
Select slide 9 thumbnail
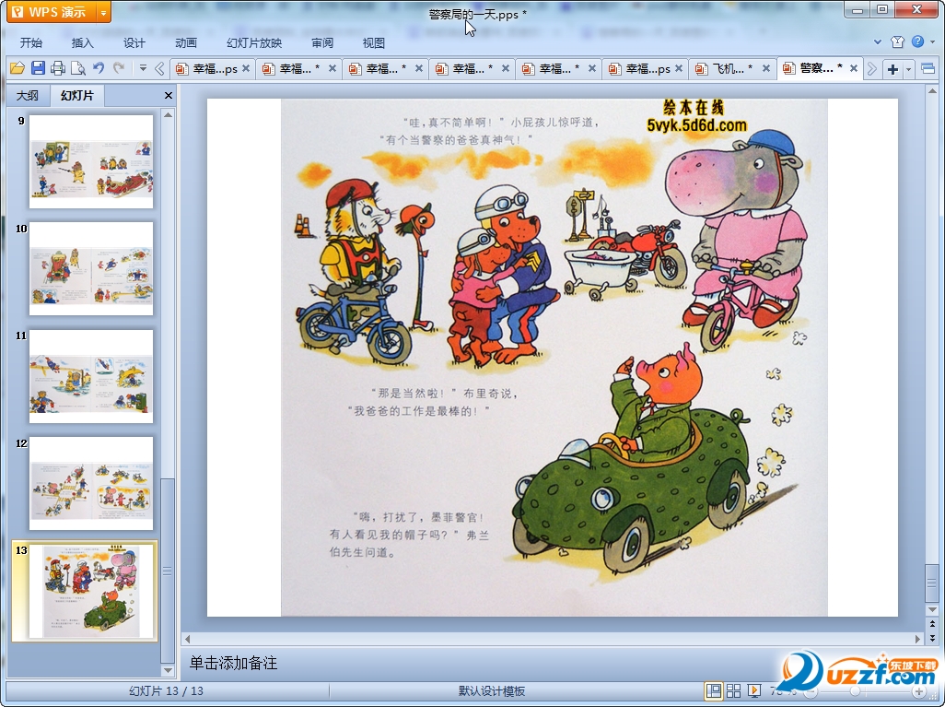pyautogui.click(x=91, y=161)
